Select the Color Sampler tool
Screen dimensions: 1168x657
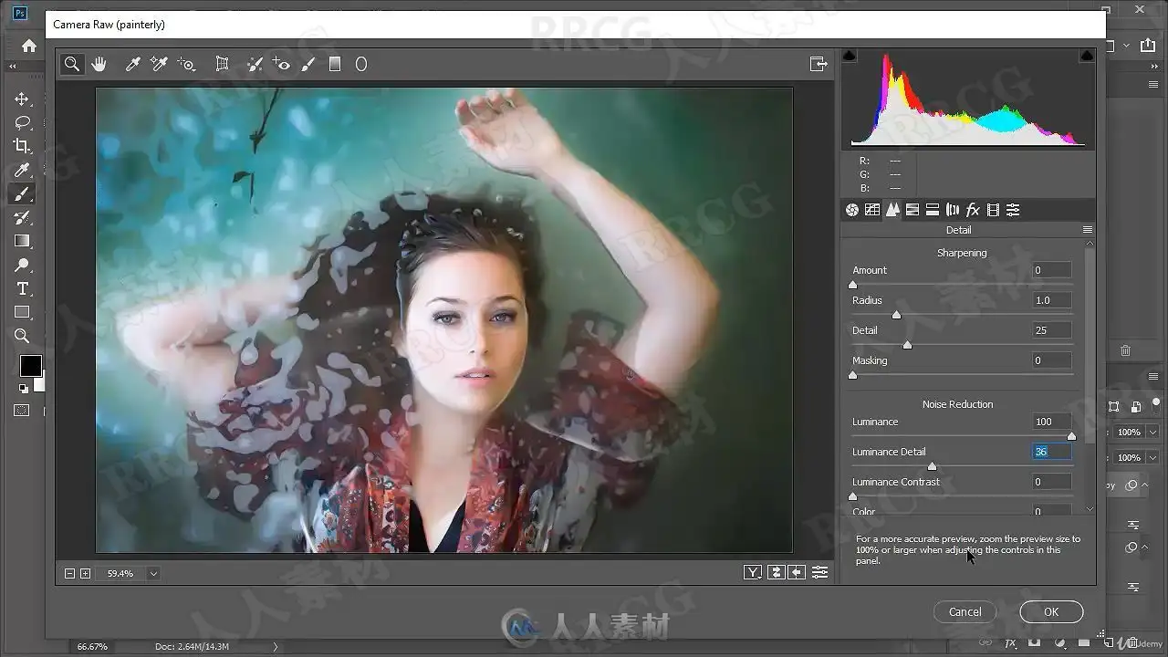pyautogui.click(x=159, y=64)
